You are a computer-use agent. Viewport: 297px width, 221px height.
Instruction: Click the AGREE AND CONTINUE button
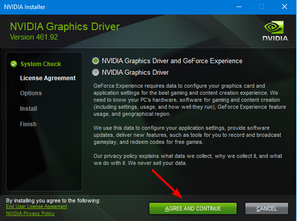click(x=193, y=208)
